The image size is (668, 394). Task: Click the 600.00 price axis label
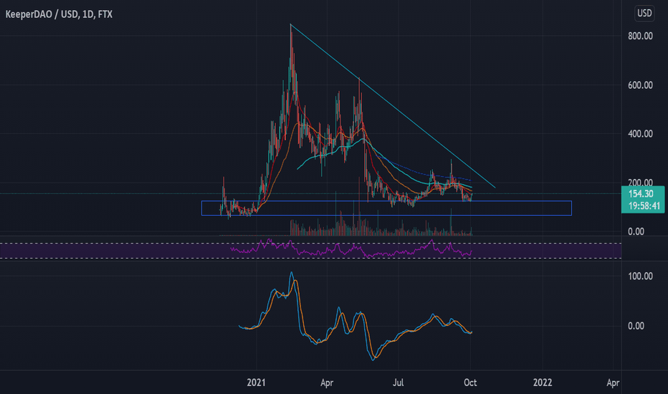640,85
